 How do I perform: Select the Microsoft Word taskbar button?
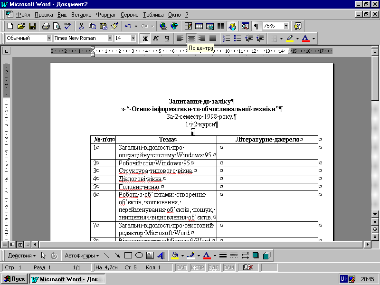(67, 279)
